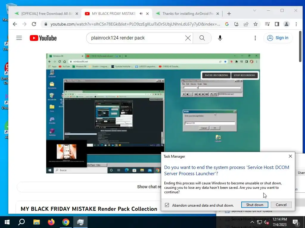Open a new Chrome tab
Image resolution: width=305 pixels, height=228 pixels.
click(x=229, y=14)
